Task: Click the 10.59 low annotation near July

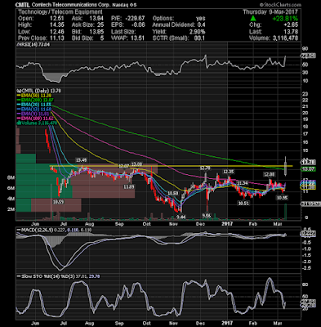Action: (x=58, y=202)
